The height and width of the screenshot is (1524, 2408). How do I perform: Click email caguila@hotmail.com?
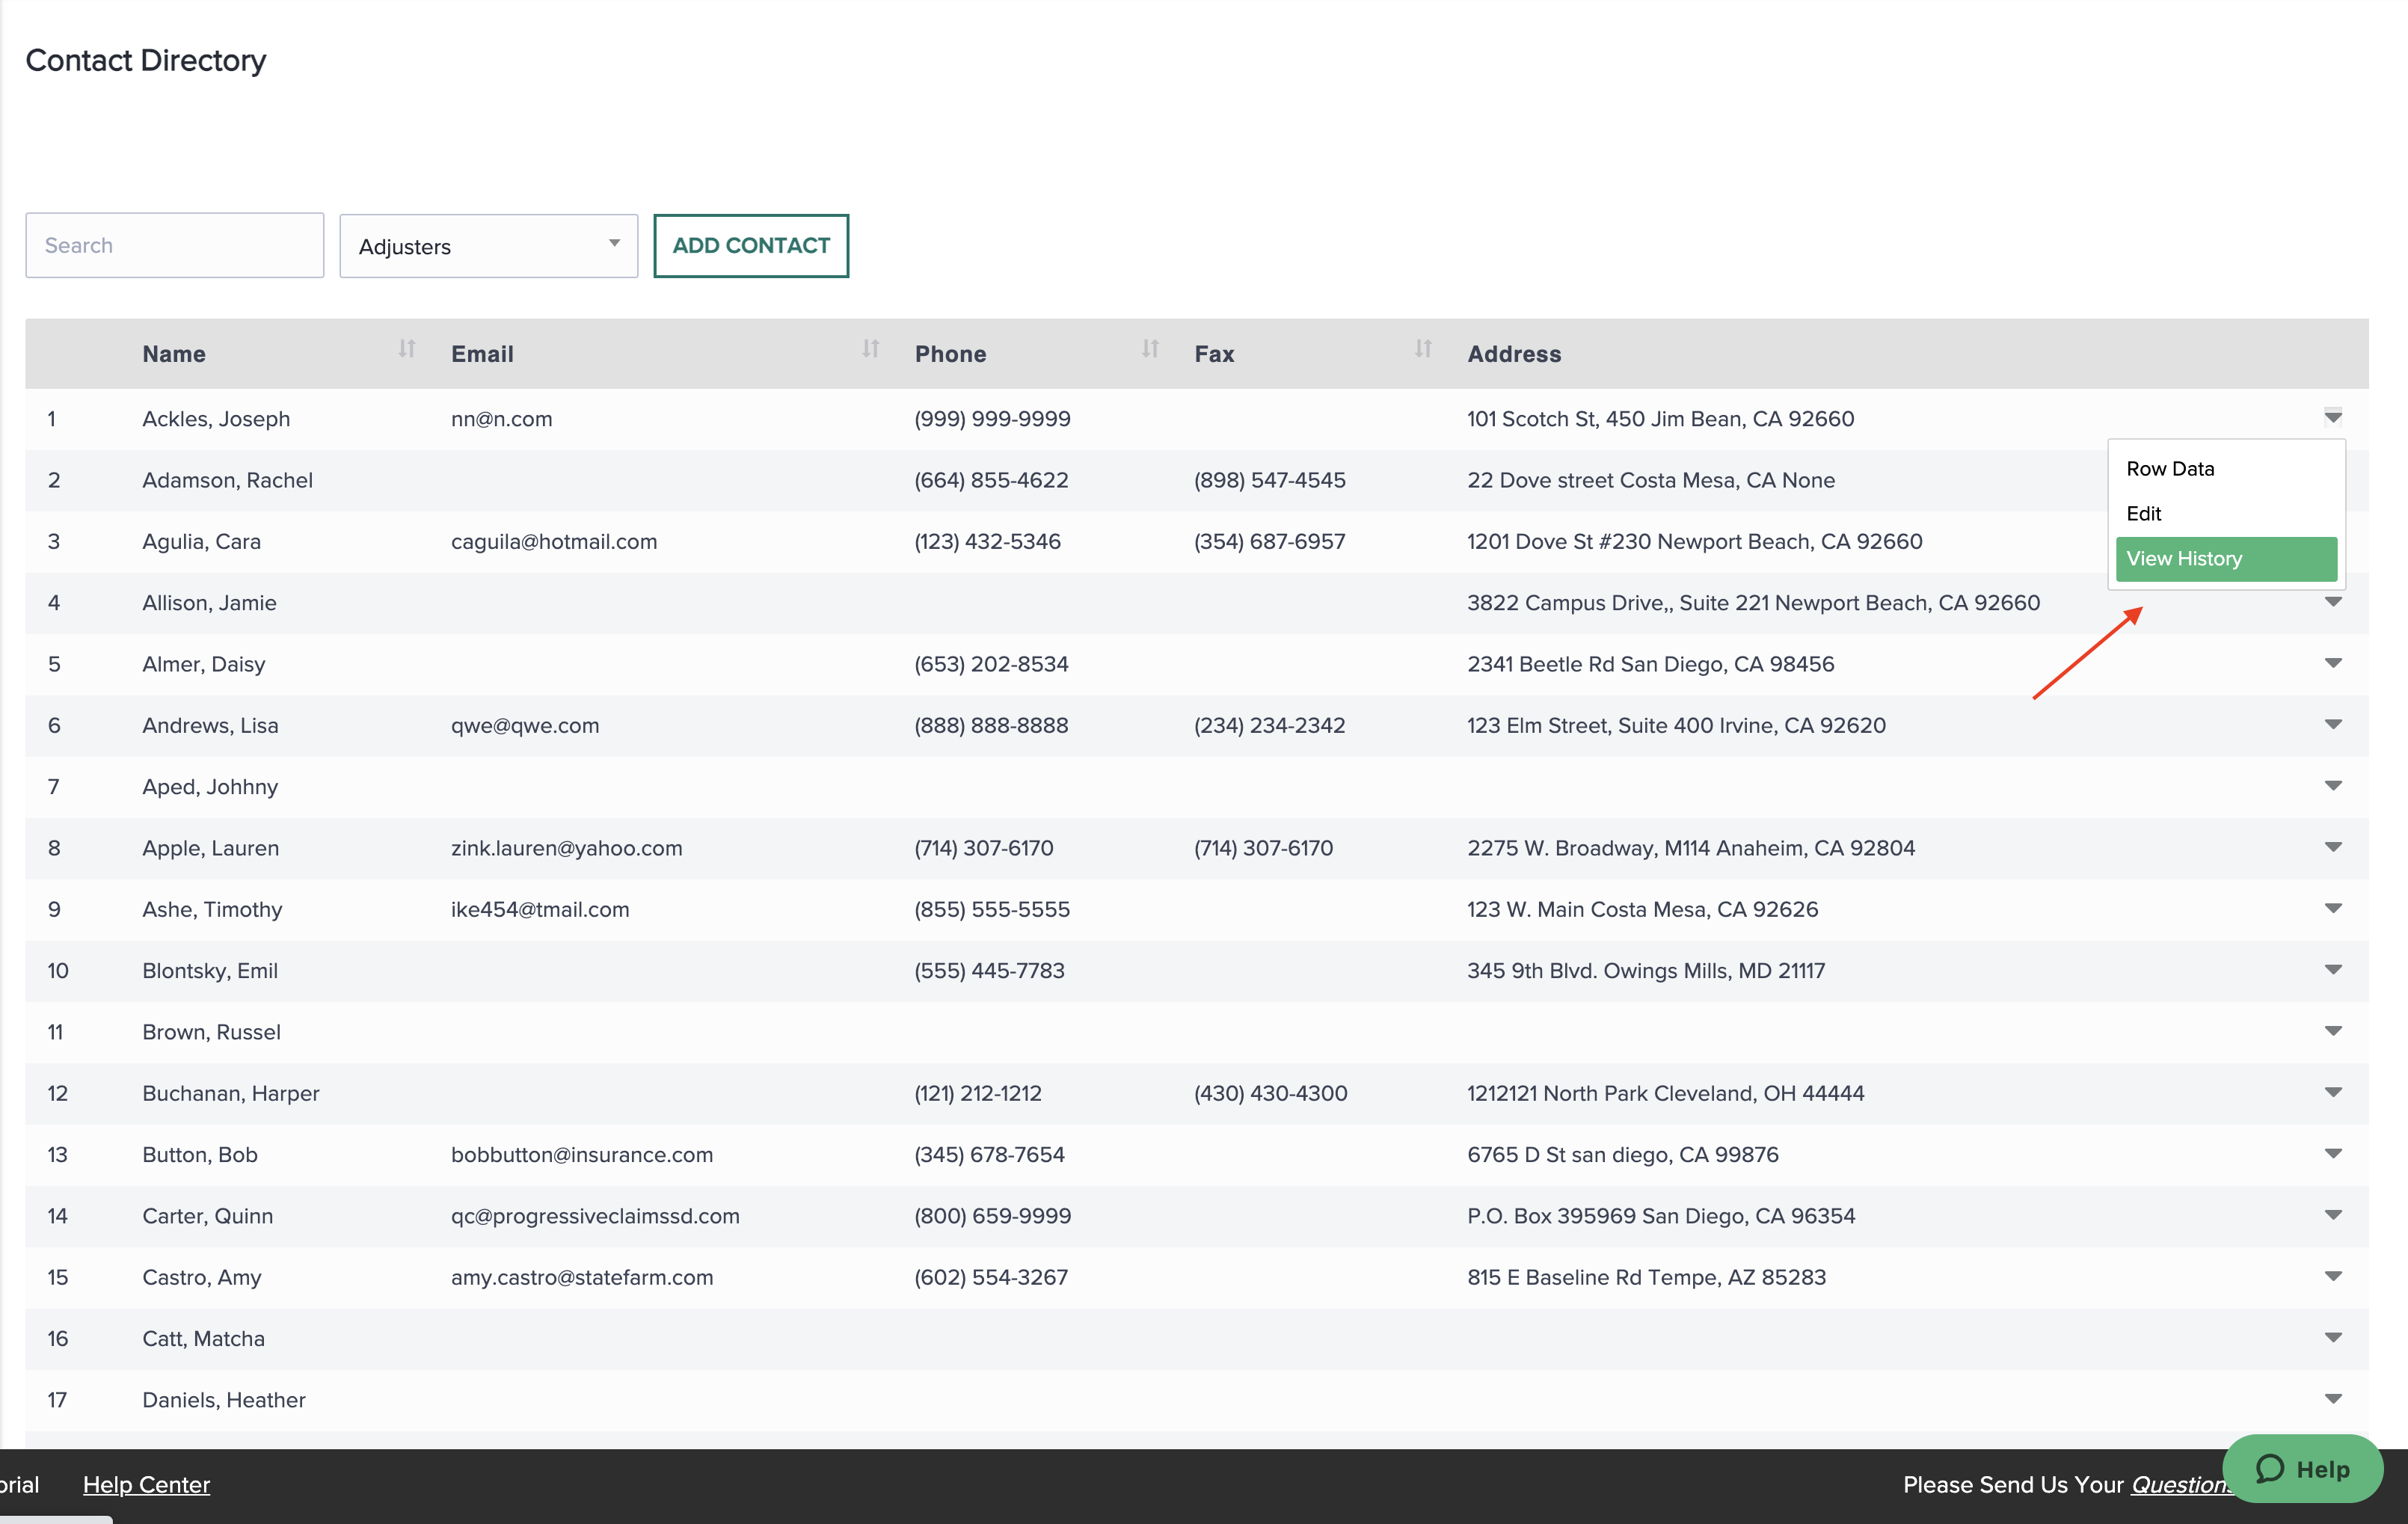554,542
